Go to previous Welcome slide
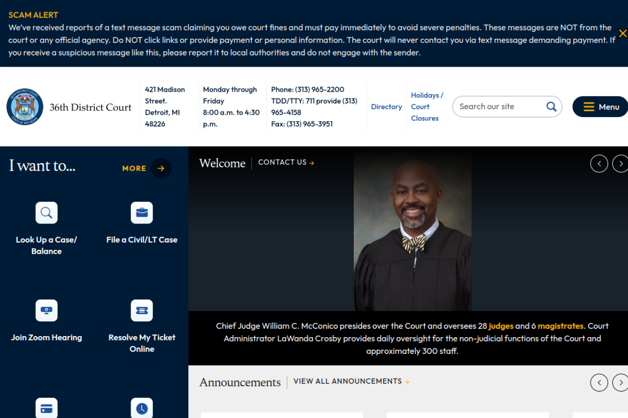Viewport: 628px width, 418px height. 599,164
